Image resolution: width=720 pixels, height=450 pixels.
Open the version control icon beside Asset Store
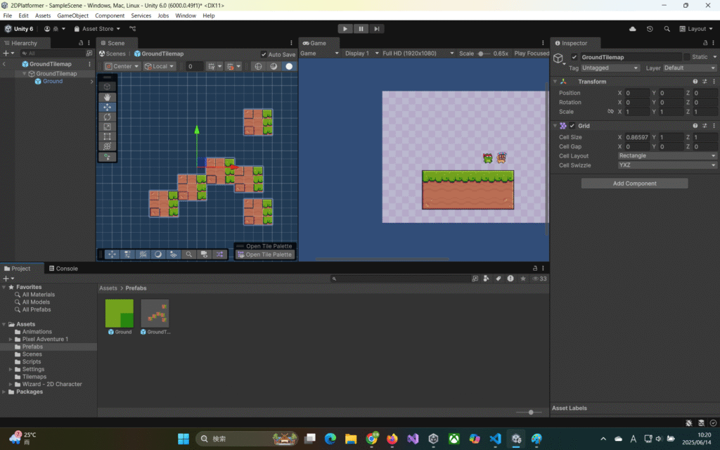[x=133, y=28]
